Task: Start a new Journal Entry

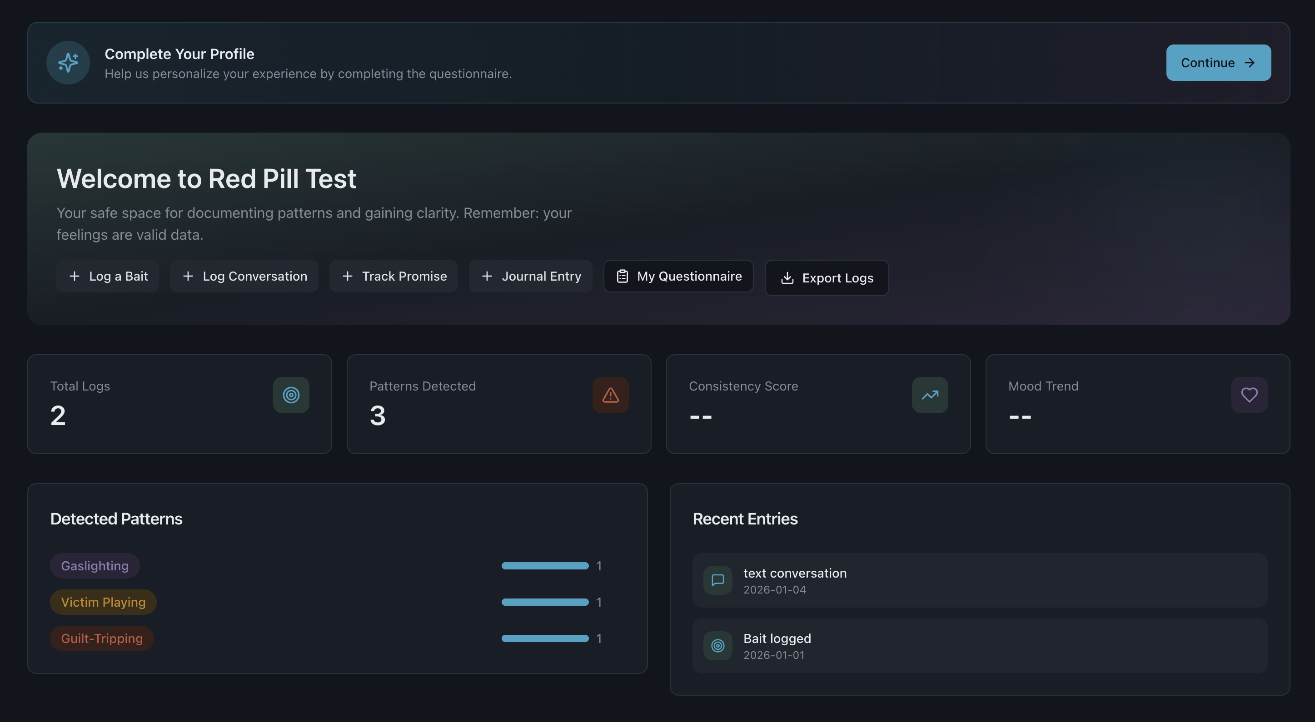Action: pyautogui.click(x=530, y=276)
